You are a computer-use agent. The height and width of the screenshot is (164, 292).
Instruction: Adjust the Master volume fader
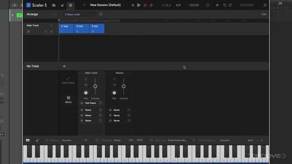[x=124, y=86]
